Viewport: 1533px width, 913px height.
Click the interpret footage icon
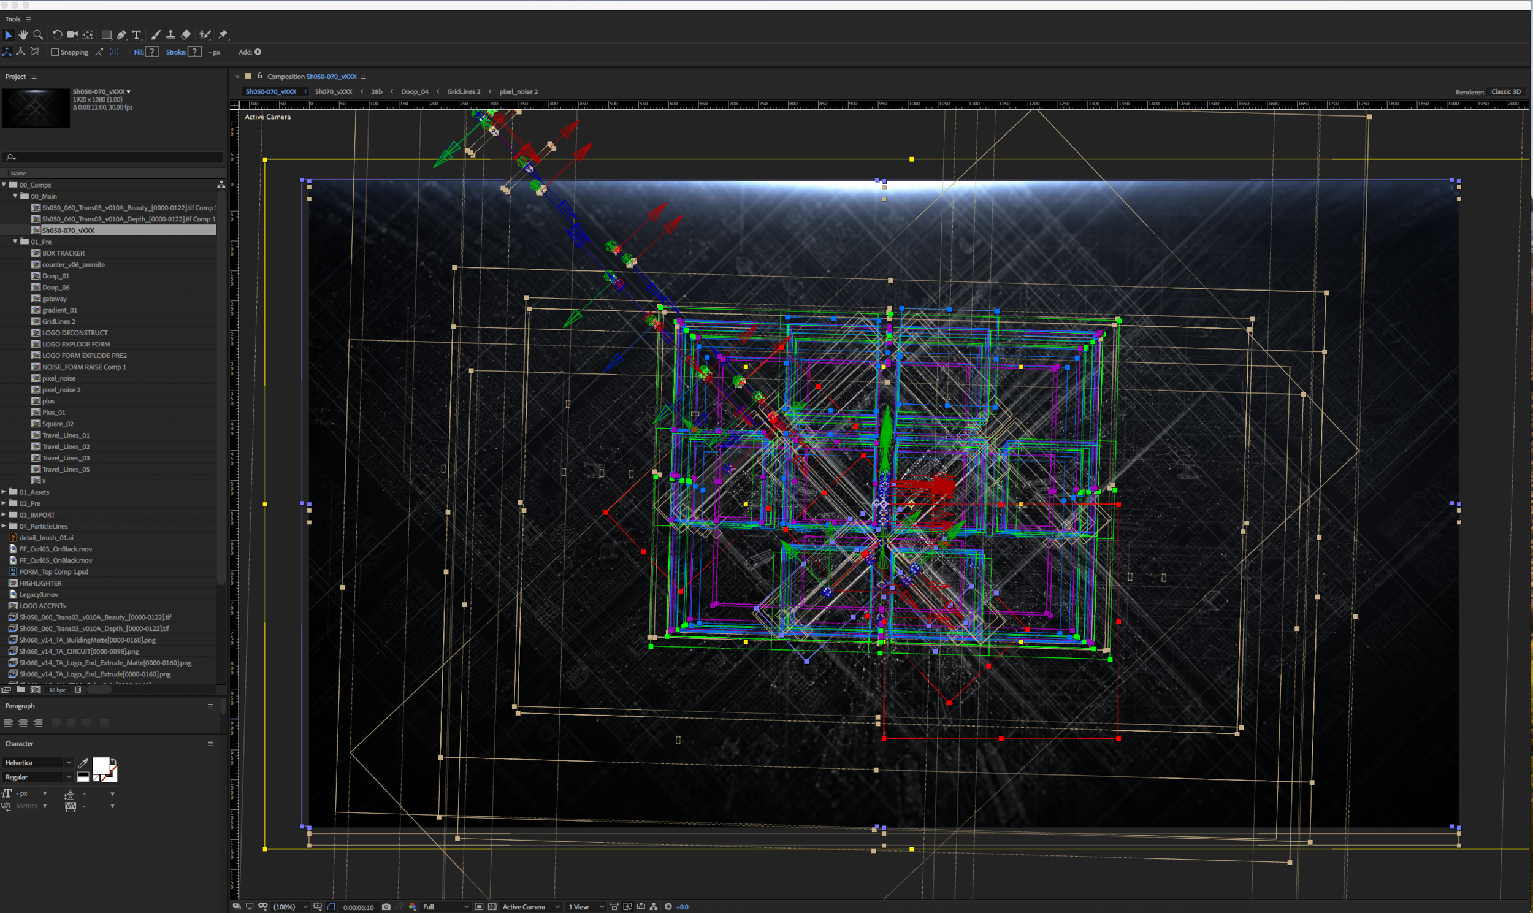pos(6,690)
